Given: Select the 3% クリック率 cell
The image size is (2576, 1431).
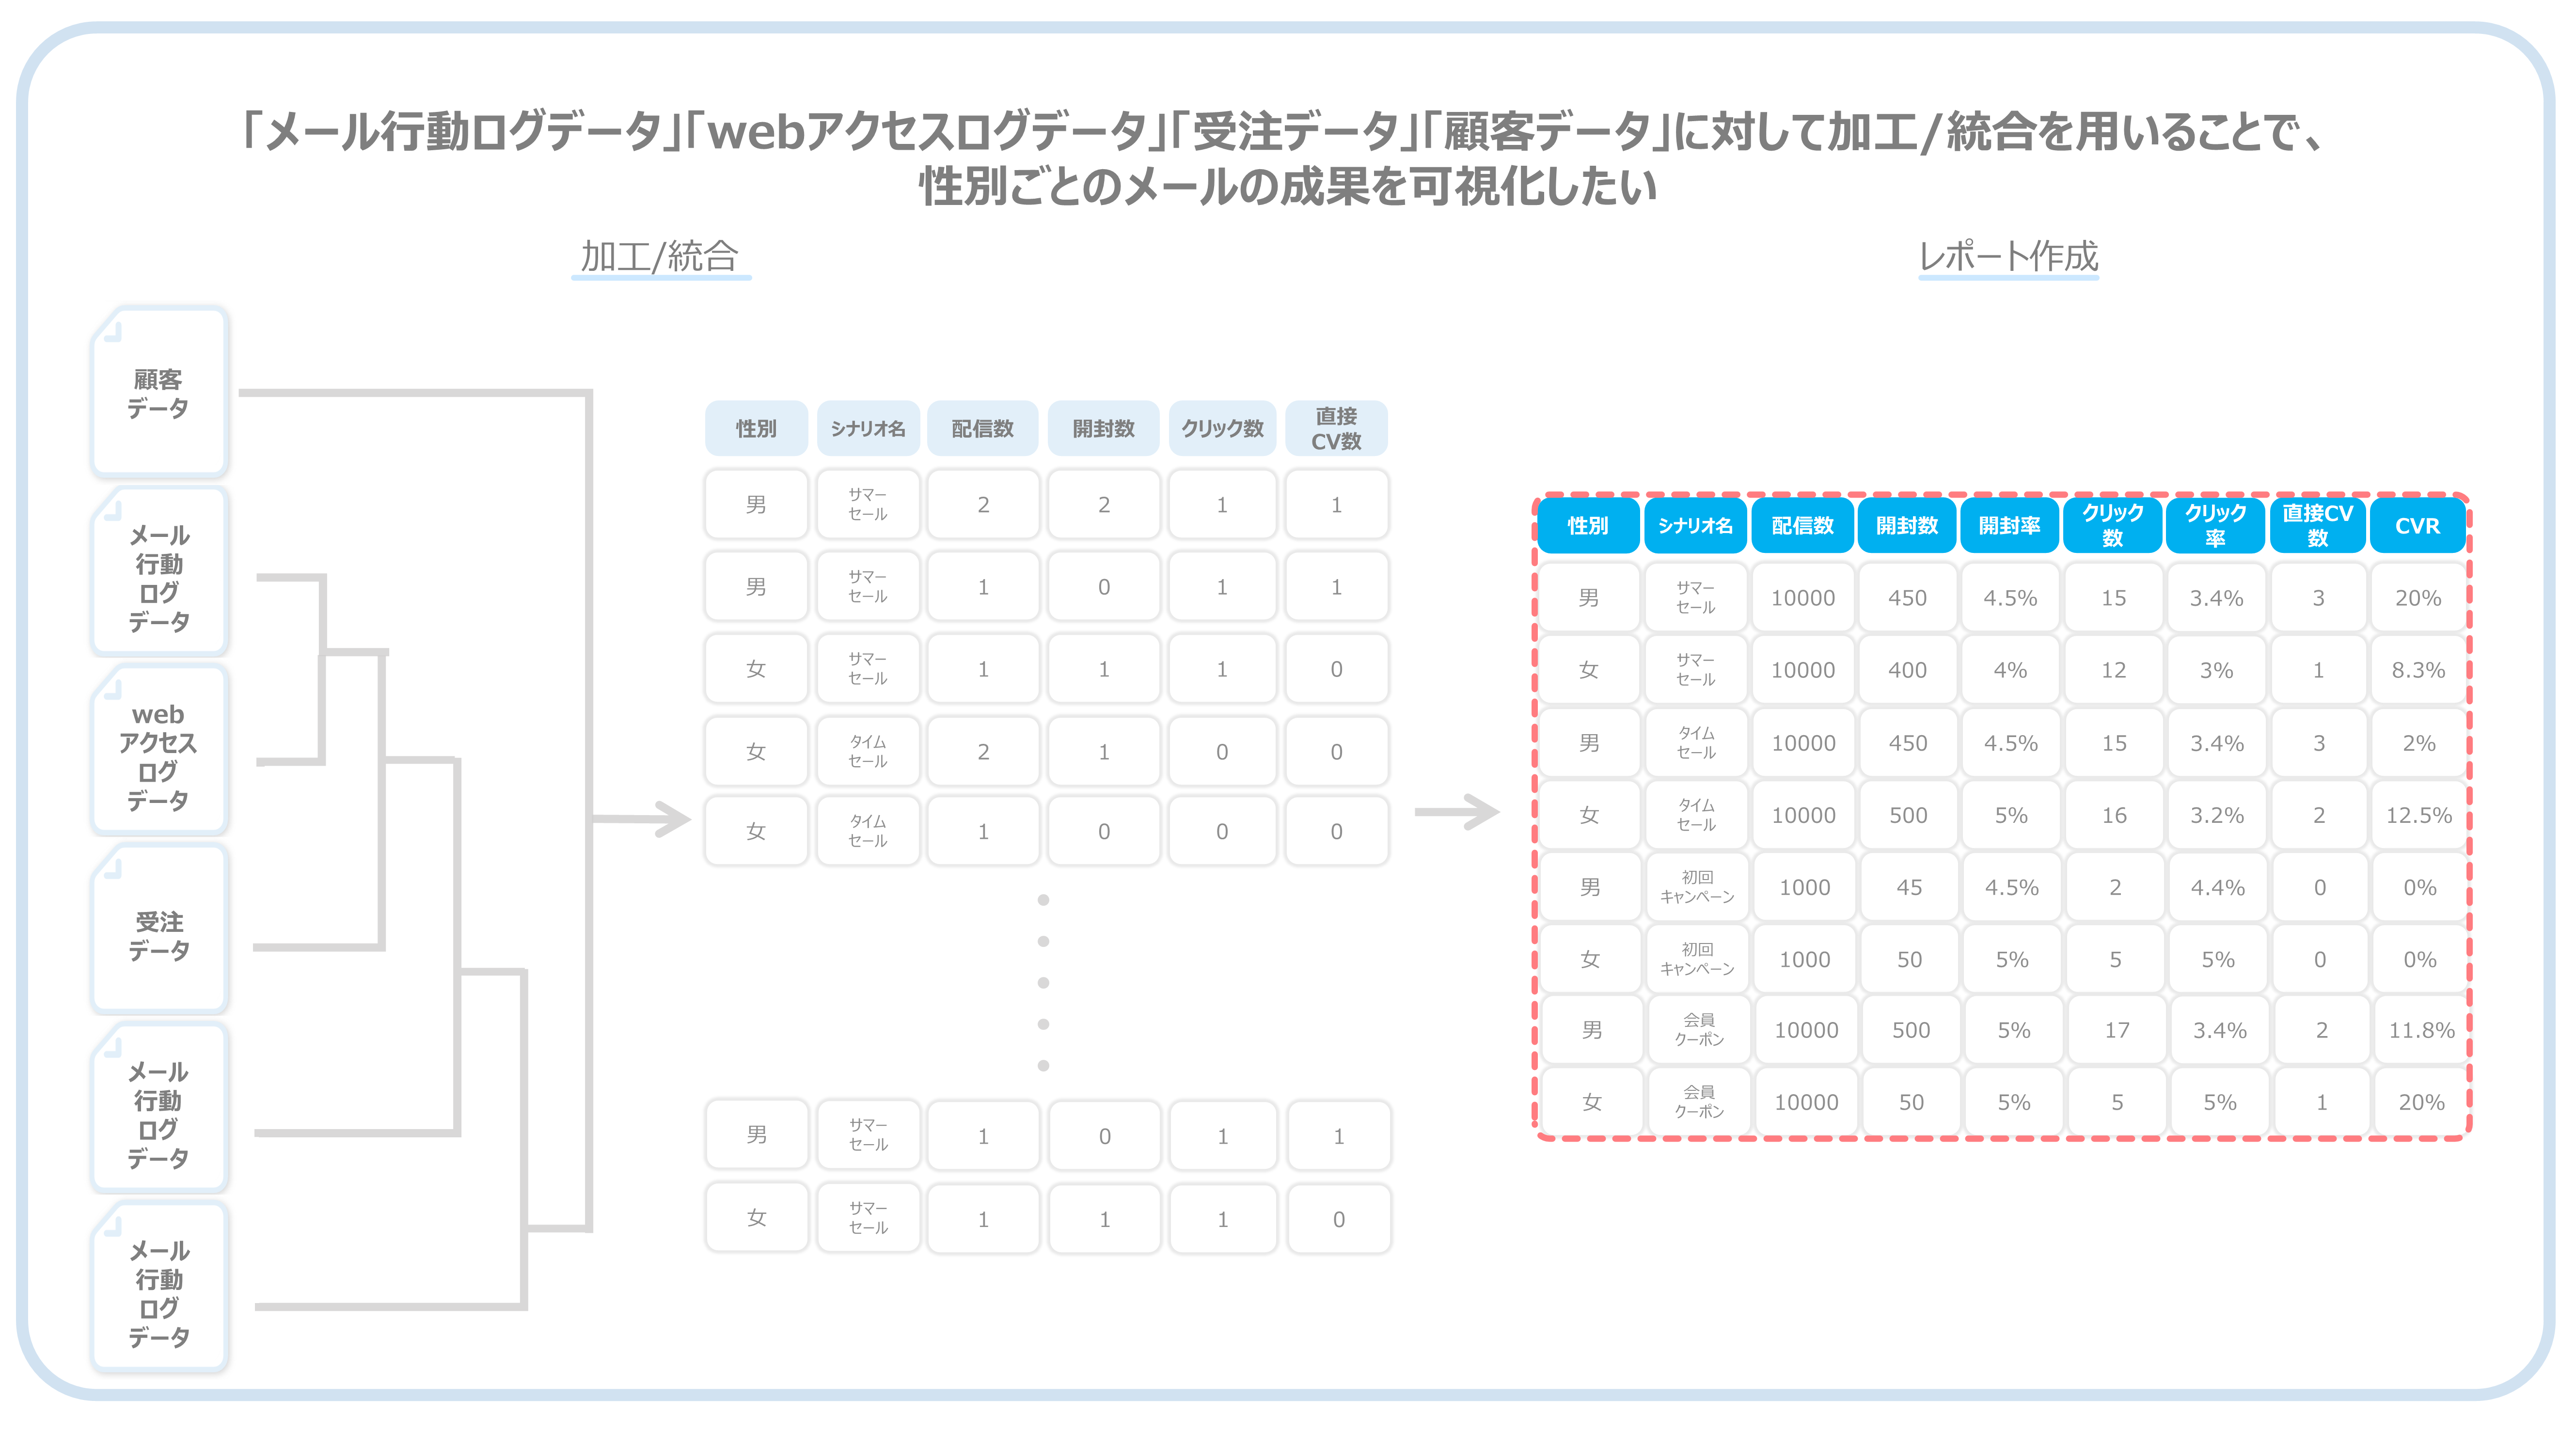Looking at the screenshot, I should [2216, 670].
